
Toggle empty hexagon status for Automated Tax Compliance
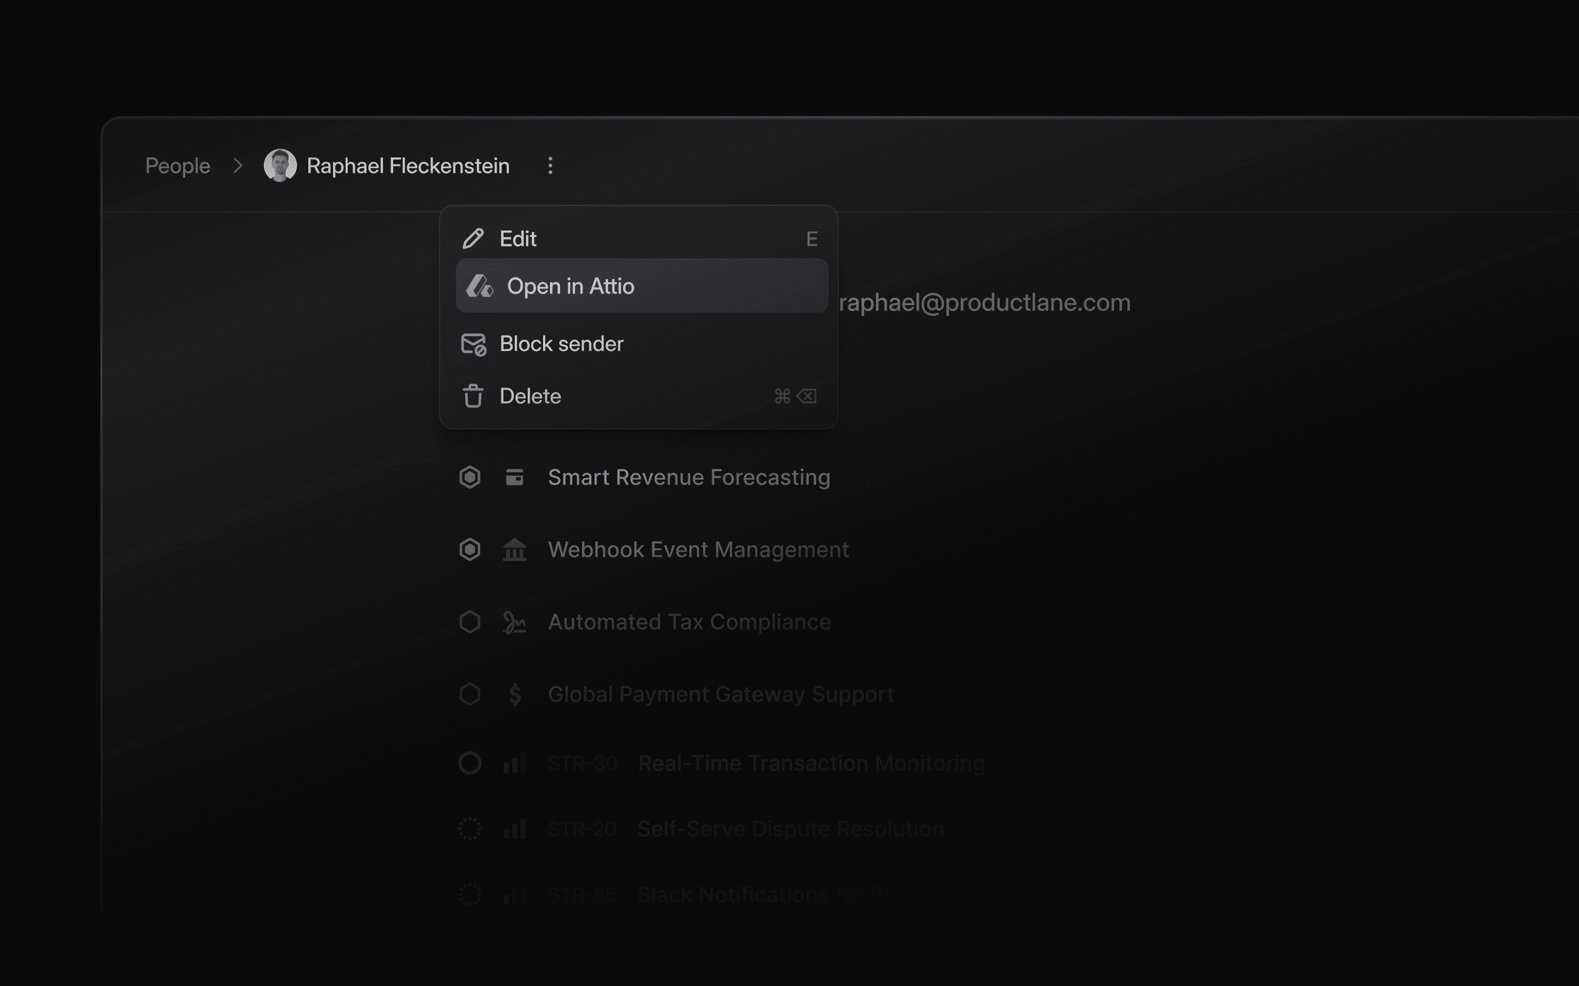point(469,622)
